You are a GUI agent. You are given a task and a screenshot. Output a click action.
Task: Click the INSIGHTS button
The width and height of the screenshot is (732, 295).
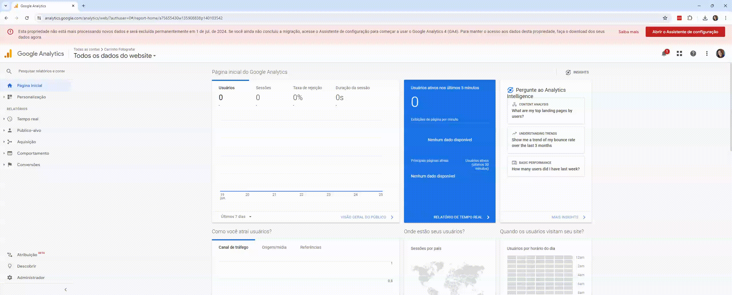pos(577,72)
